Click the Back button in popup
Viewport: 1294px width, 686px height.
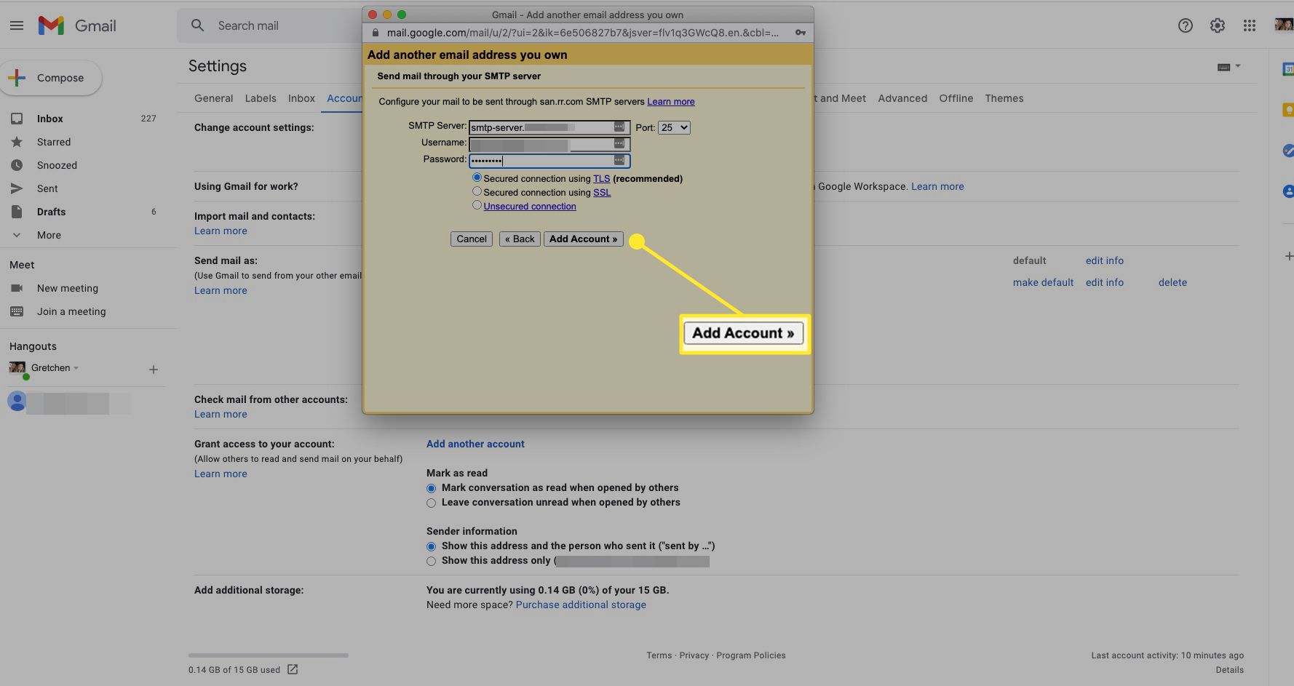[520, 239]
